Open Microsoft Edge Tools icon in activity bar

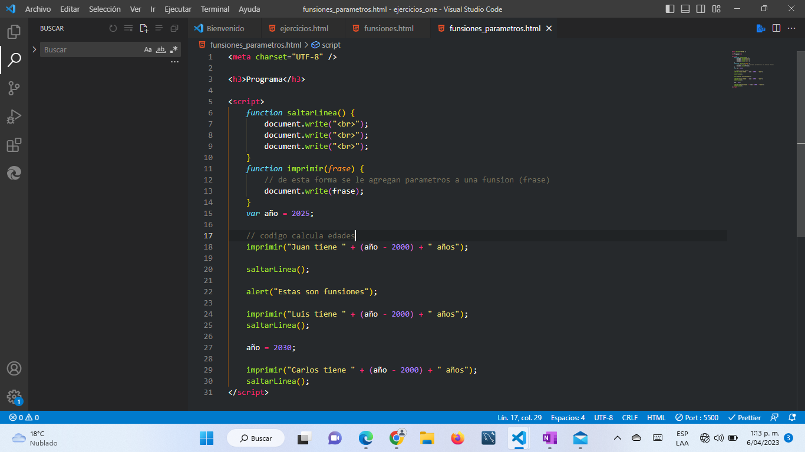pos(14,173)
